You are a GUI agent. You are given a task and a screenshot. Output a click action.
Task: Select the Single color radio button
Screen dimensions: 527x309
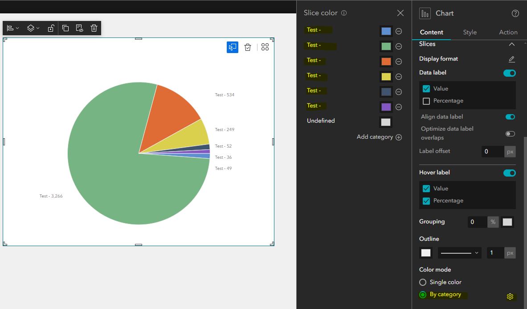tap(422, 282)
